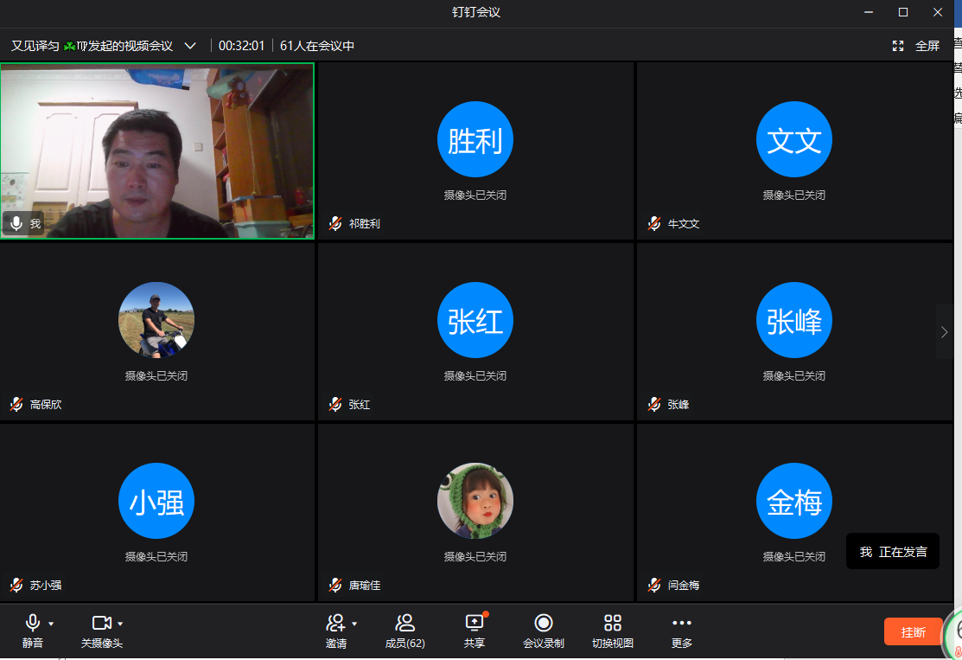Start meeting recording

[x=543, y=623]
